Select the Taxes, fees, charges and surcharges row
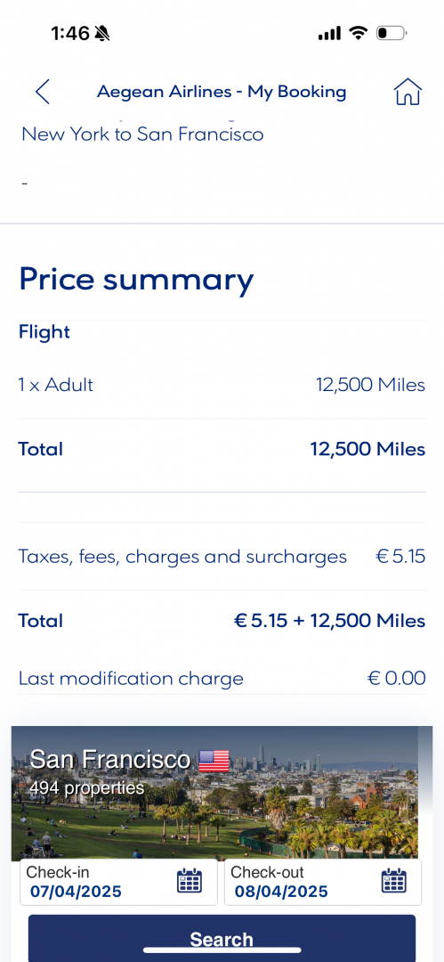Image resolution: width=444 pixels, height=962 pixels. [222, 557]
